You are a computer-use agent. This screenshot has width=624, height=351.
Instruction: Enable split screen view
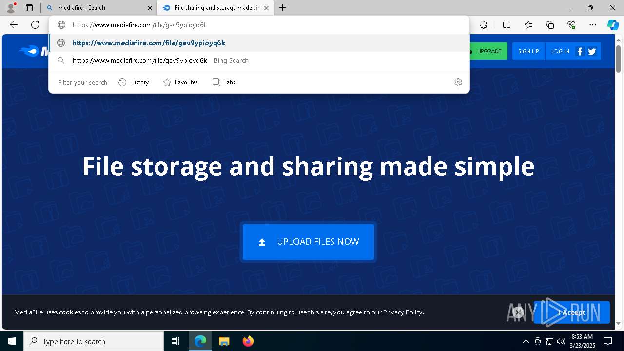pyautogui.click(x=507, y=25)
